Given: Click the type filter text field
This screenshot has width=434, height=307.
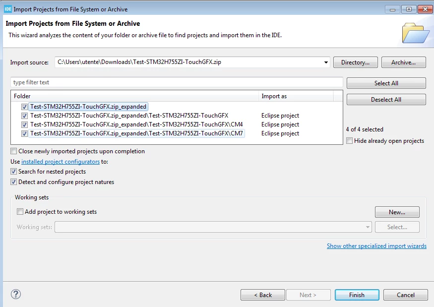Looking at the screenshot, I should (177, 82).
